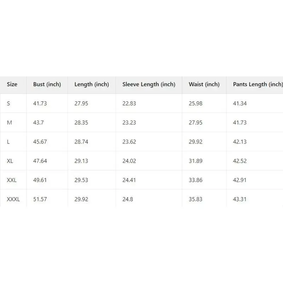Click bust value 43.7 in M row

(x=39, y=123)
